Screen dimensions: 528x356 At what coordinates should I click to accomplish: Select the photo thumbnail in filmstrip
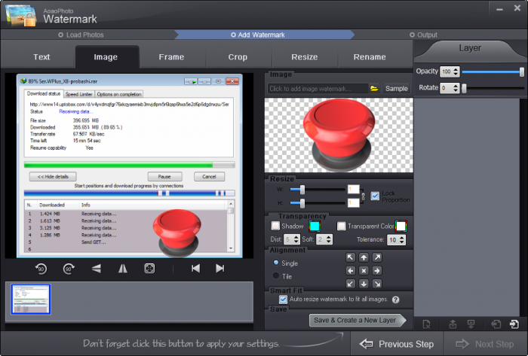[31, 300]
